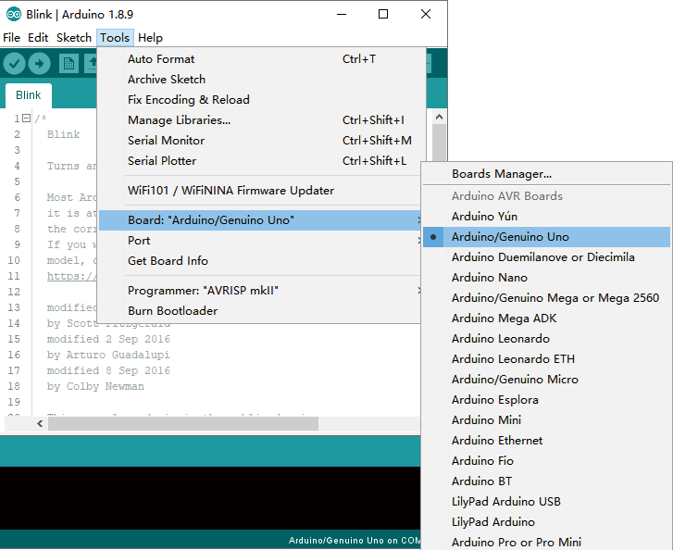Click the Verify checkmark toolbar icon

pyautogui.click(x=14, y=64)
